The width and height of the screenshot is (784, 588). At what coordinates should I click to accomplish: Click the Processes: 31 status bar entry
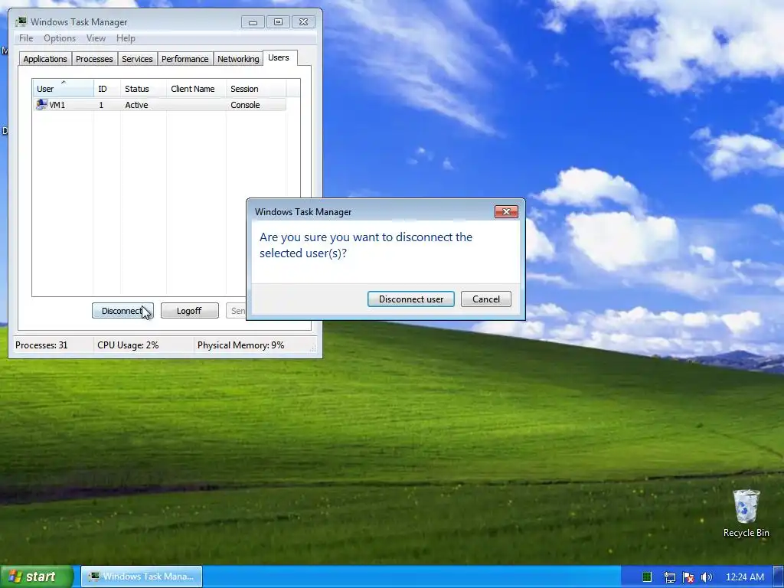click(41, 345)
